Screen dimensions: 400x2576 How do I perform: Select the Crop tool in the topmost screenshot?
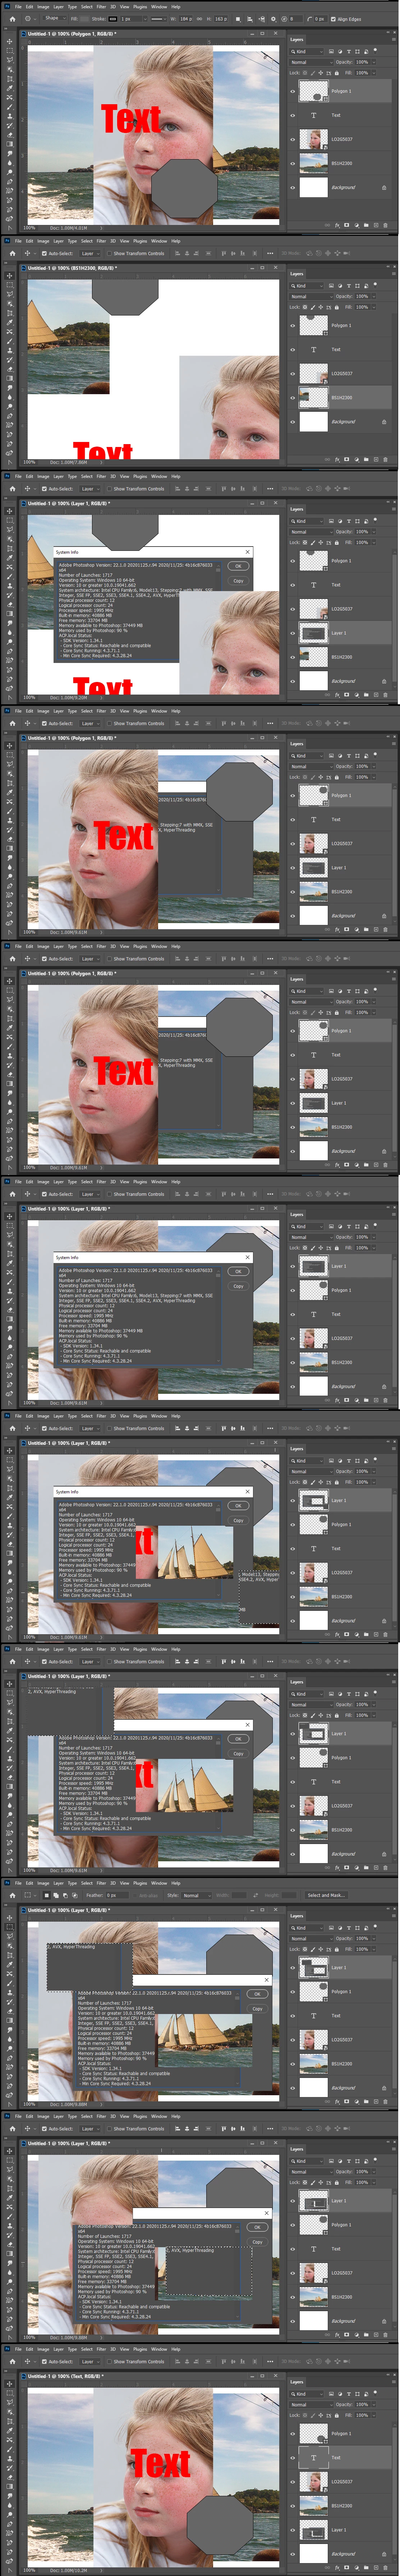point(10,79)
